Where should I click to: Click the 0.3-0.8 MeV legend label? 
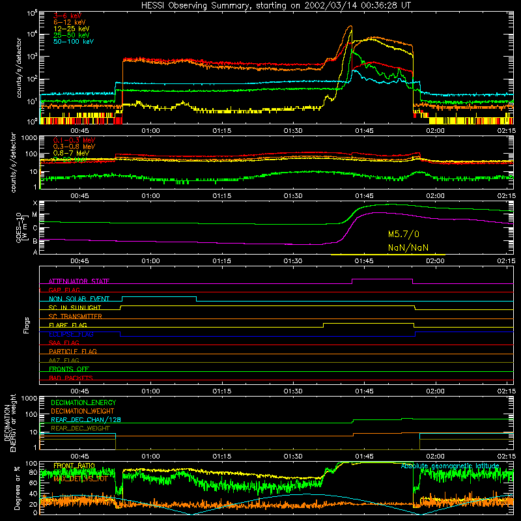pyautogui.click(x=74, y=147)
